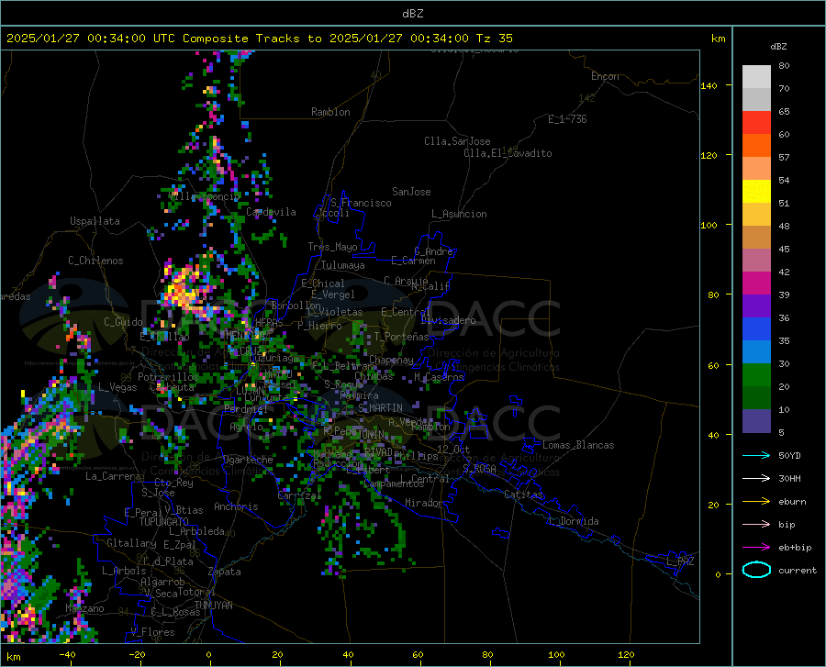This screenshot has width=826, height=667.
Task: Click the composite tracks timestamp header text
Action: pos(259,39)
